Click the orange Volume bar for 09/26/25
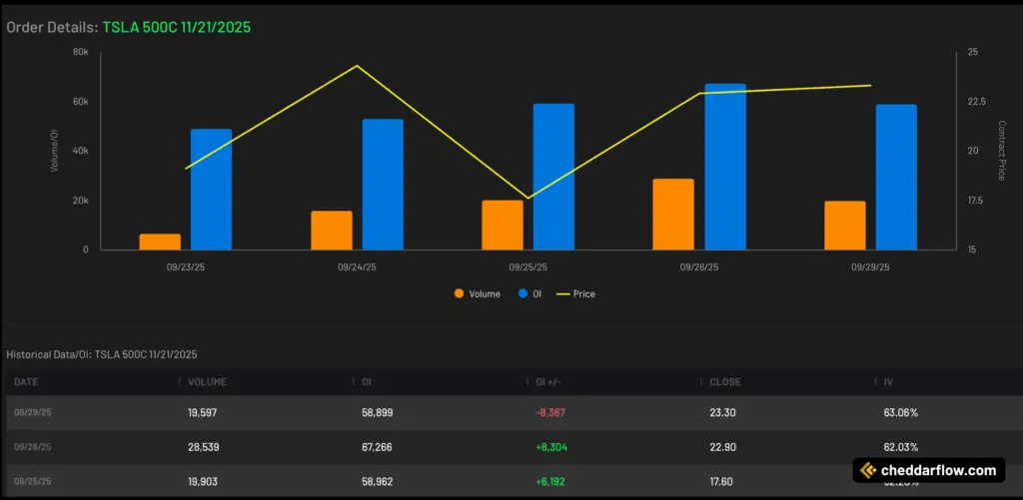This screenshot has height=500, width=1023. tap(673, 214)
